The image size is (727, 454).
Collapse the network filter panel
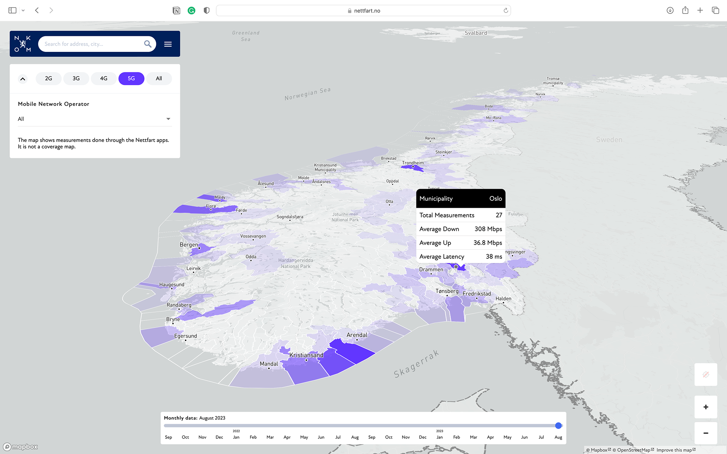click(23, 79)
